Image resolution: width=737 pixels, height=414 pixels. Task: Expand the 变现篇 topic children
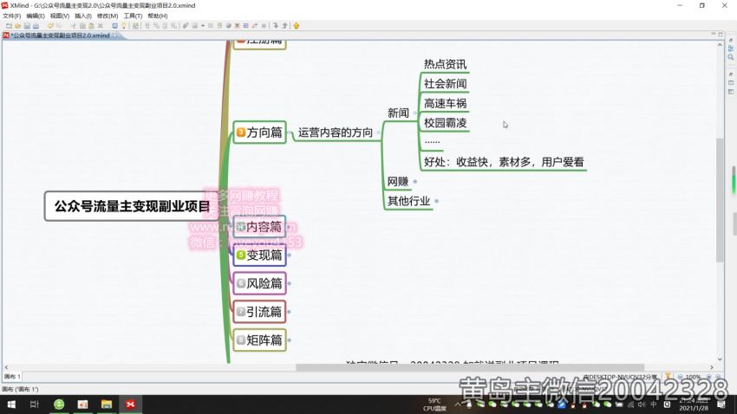tap(290, 255)
